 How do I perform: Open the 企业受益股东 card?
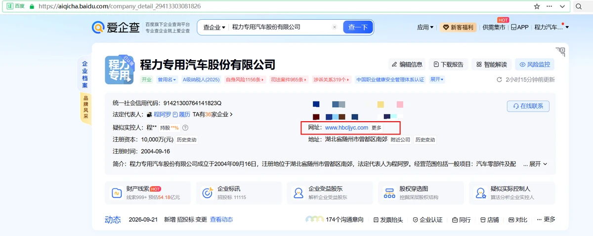pos(330,193)
